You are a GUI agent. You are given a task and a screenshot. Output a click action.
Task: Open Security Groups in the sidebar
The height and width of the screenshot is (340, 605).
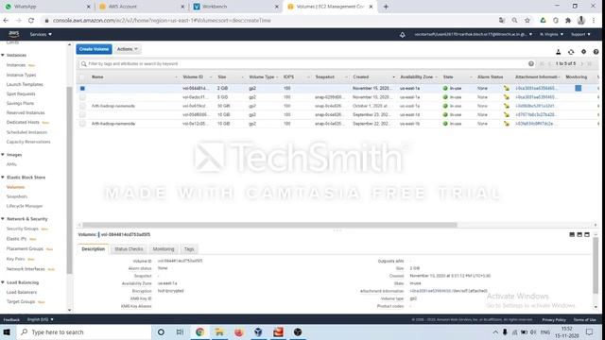tap(23, 229)
